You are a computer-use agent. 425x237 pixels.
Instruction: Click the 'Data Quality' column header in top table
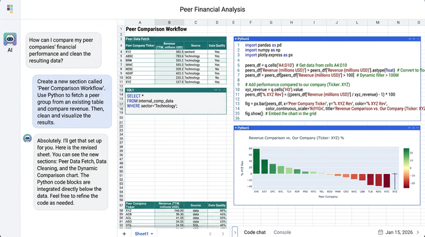[x=217, y=45]
